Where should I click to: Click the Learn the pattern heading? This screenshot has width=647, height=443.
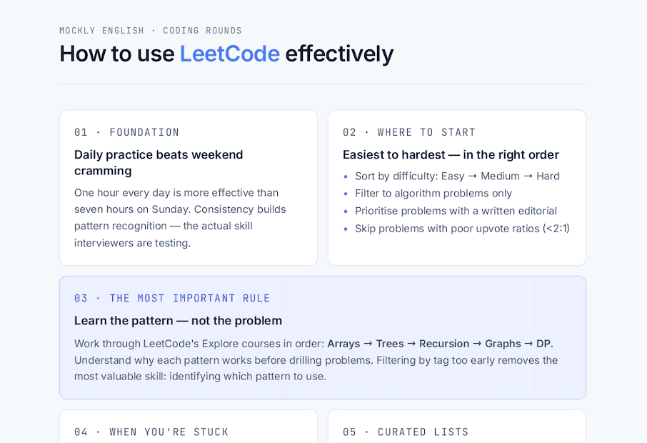point(179,320)
